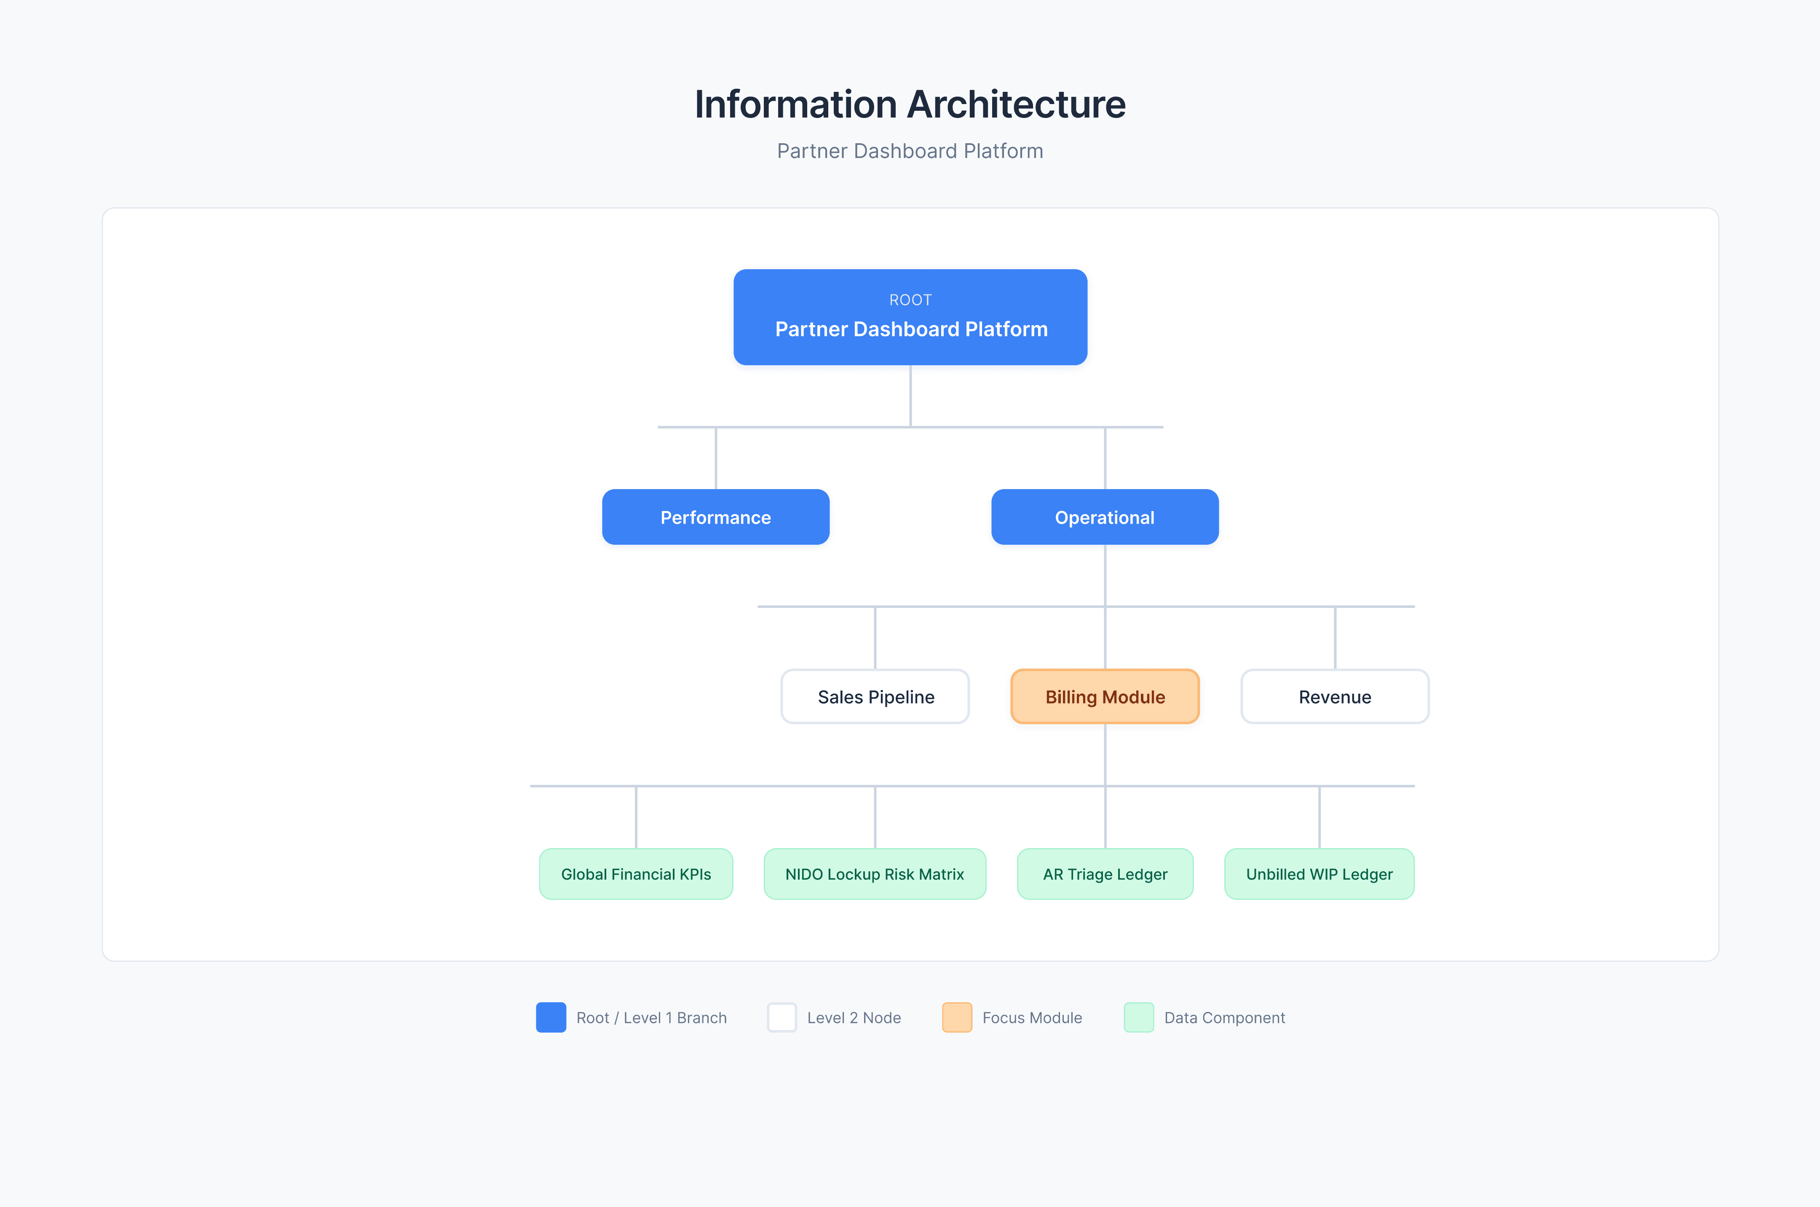
Task: Click the white Level 2 Node swatch
Action: click(x=782, y=1018)
